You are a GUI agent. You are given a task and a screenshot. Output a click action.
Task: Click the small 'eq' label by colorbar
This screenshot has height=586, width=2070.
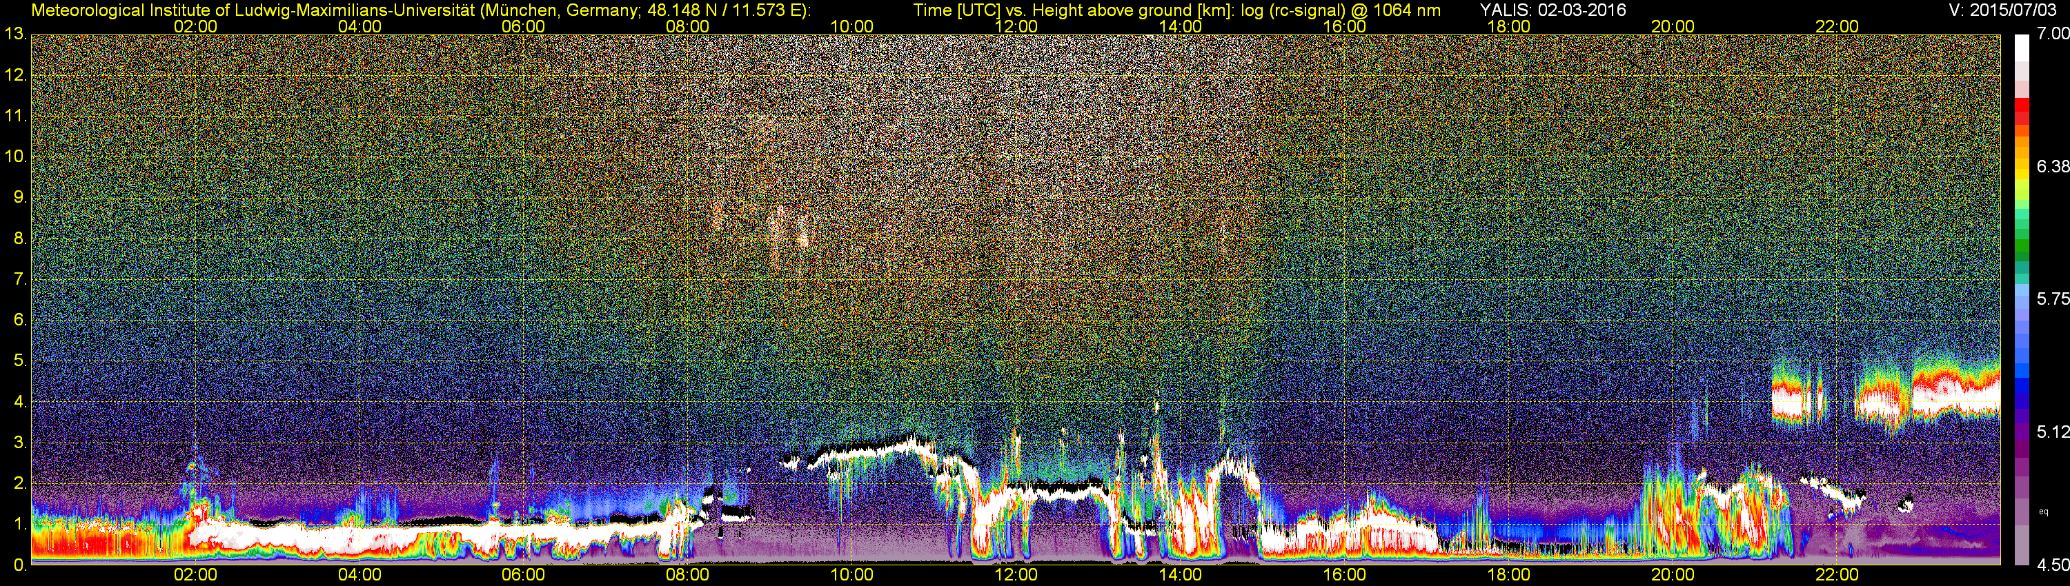[2044, 512]
